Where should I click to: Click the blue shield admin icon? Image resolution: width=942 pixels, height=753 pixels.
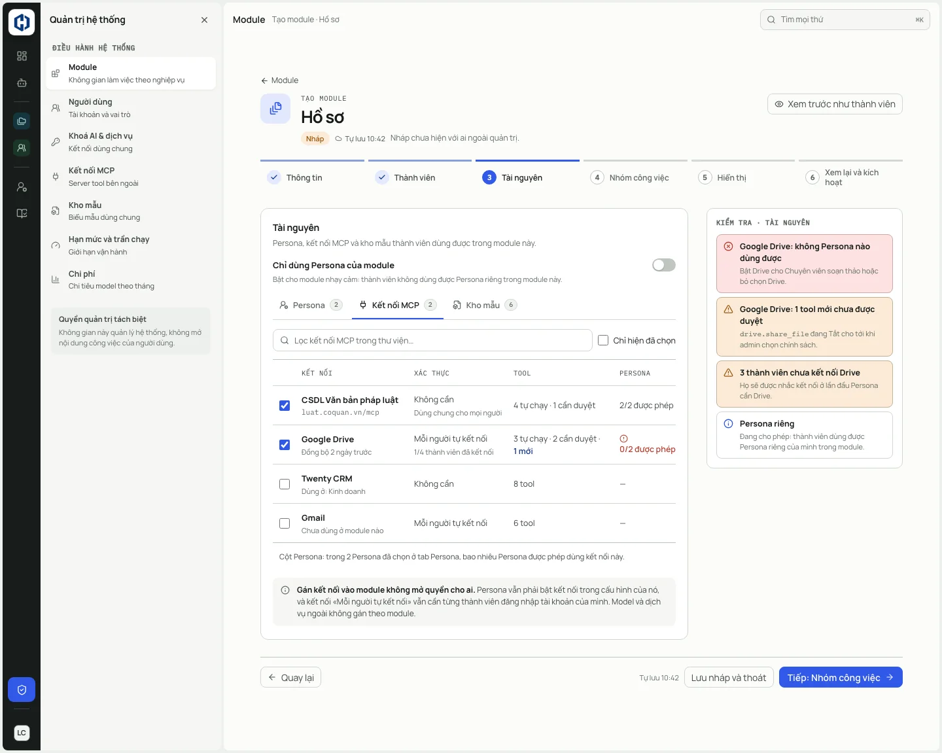click(x=22, y=690)
